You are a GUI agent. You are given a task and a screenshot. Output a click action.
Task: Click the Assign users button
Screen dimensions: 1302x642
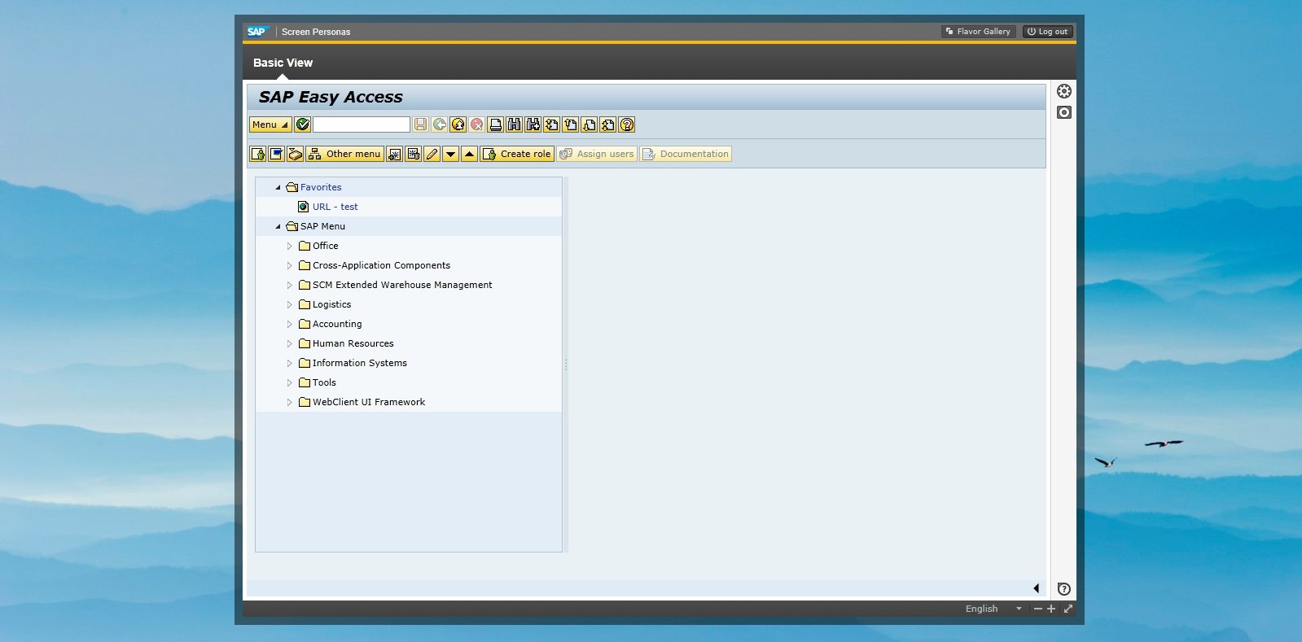(x=597, y=154)
